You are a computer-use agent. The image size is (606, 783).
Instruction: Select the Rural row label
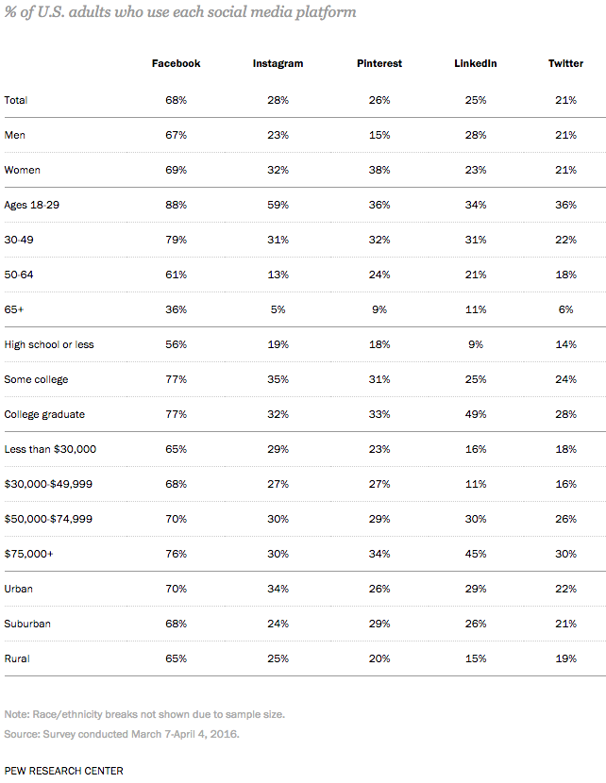17,658
